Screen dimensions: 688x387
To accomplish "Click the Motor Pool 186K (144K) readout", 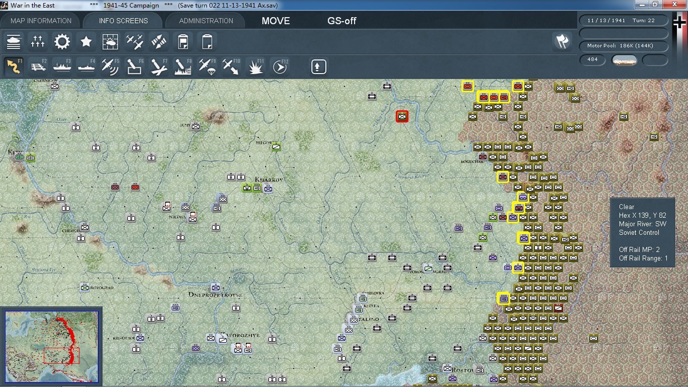I will pos(624,46).
